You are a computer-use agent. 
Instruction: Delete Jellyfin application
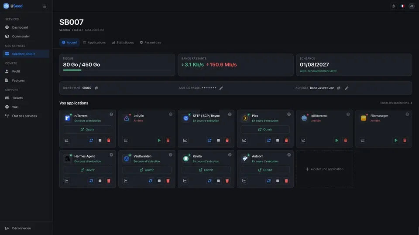(x=168, y=141)
